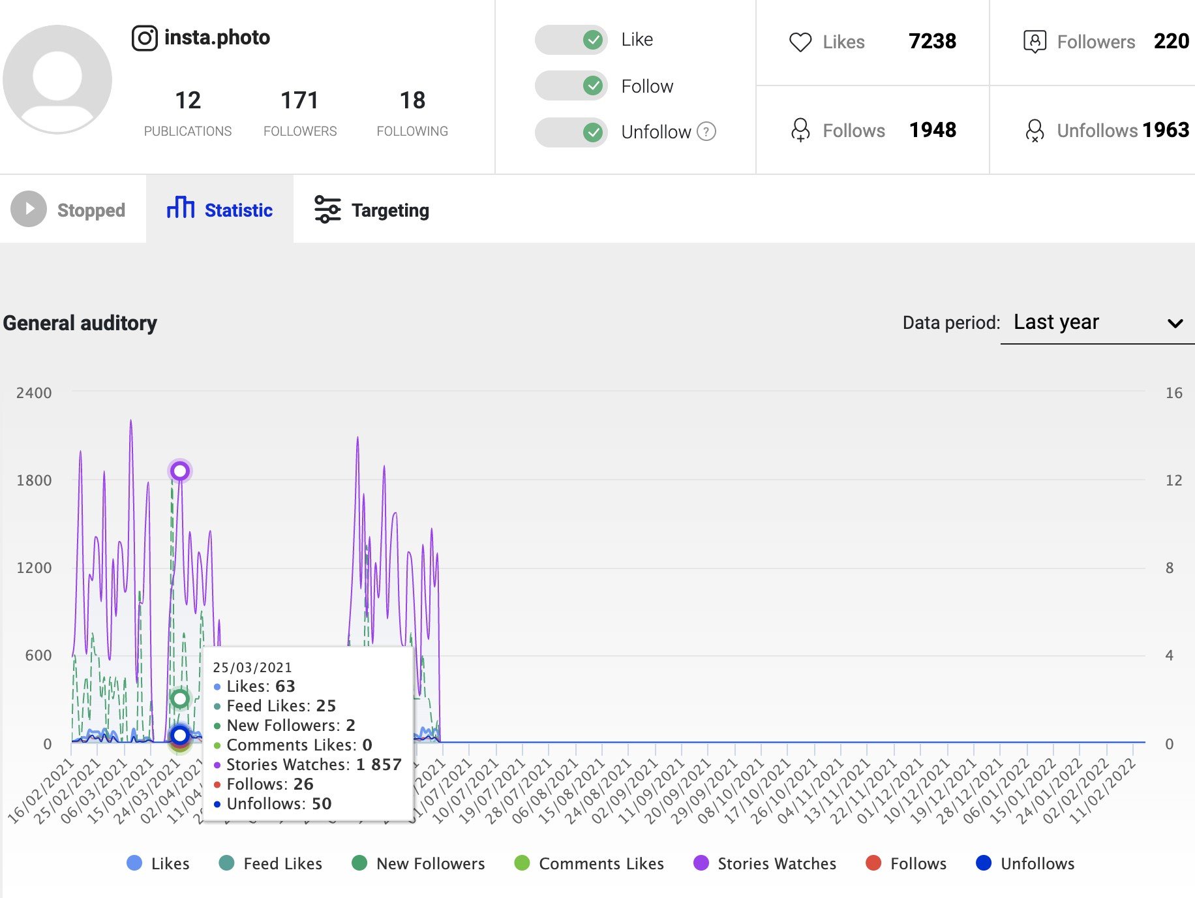Turn off the Unfollow toggle
This screenshot has height=898, width=1195.
click(571, 132)
